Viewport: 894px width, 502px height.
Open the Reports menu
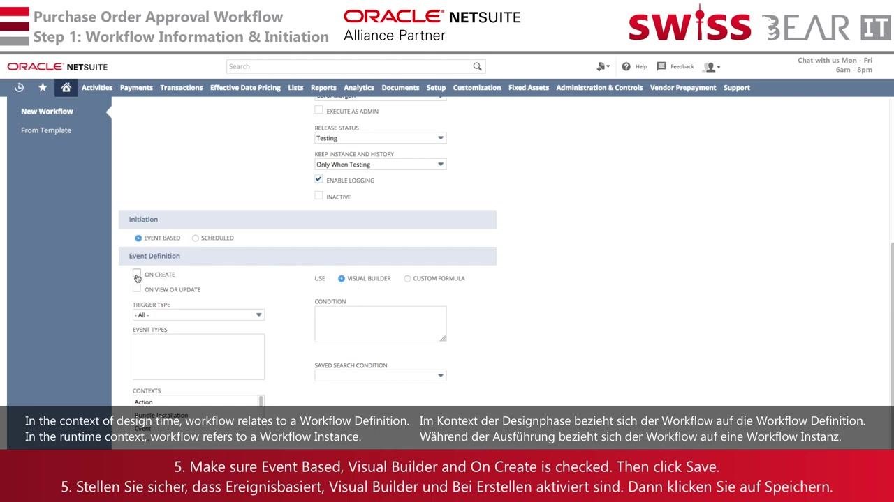coord(323,88)
